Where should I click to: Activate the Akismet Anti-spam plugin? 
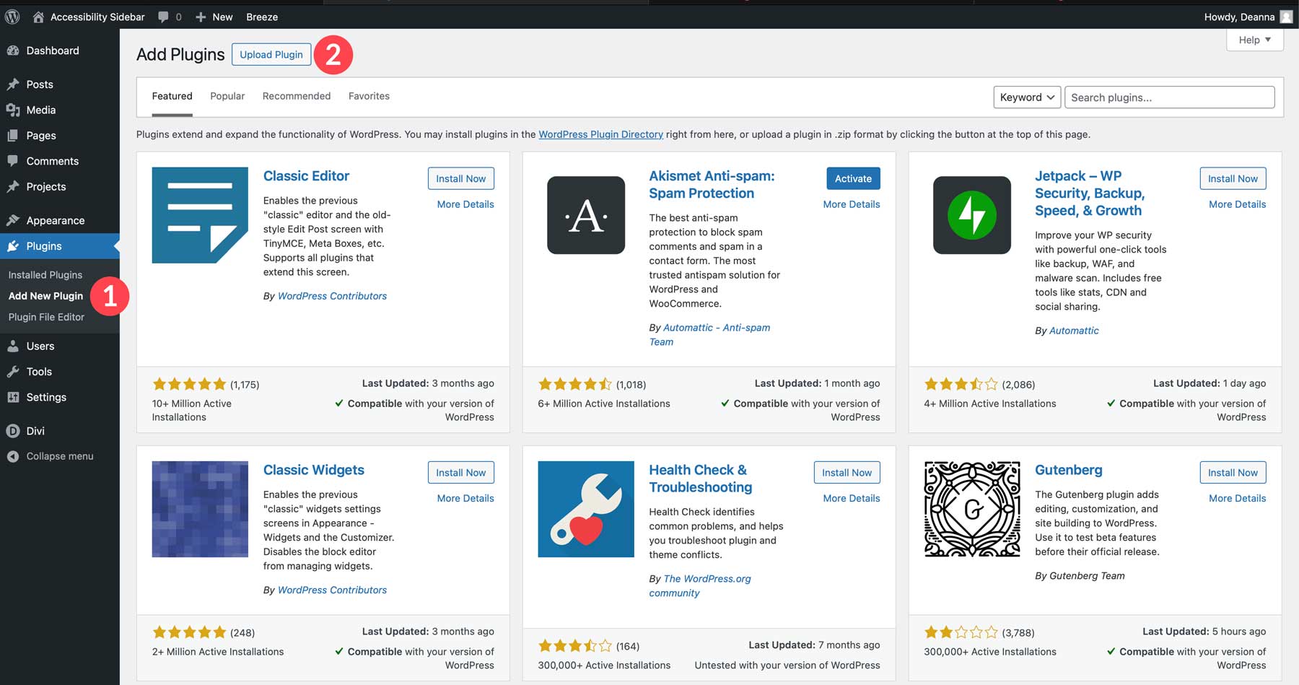(852, 178)
